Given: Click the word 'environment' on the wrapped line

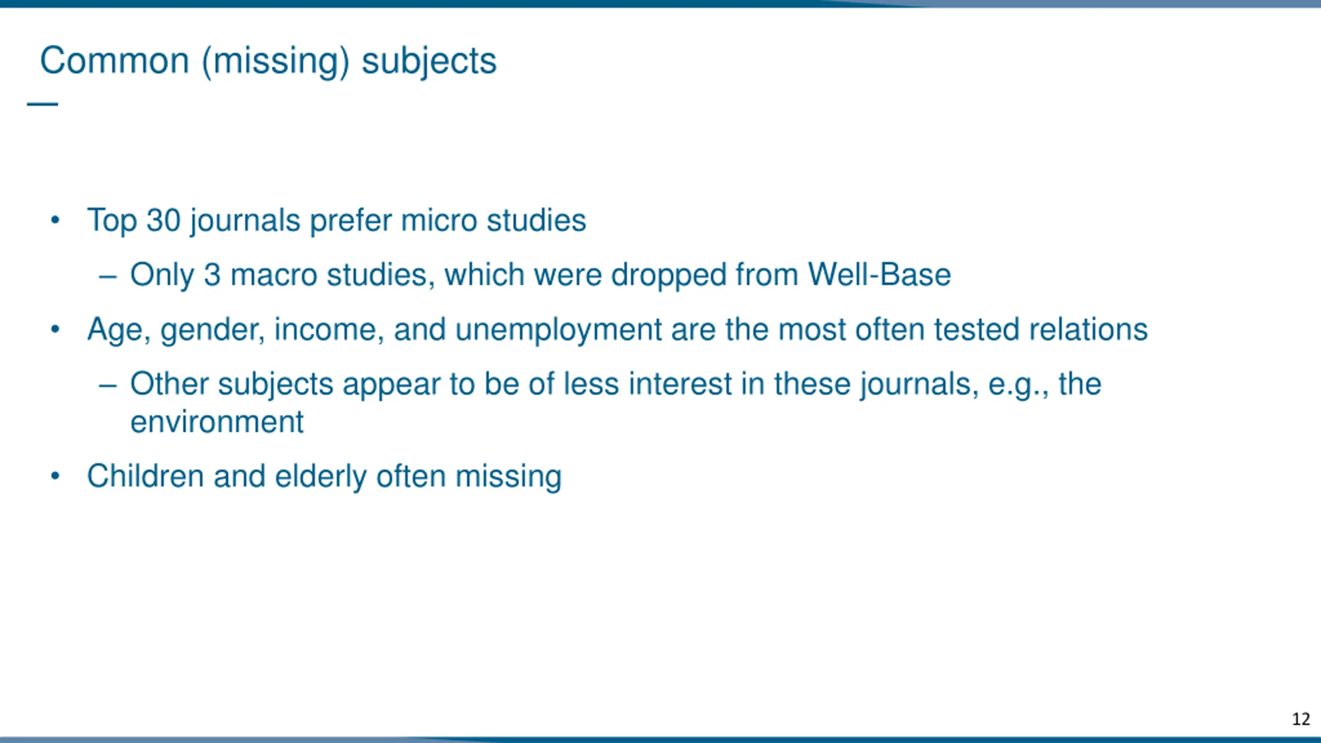Looking at the screenshot, I should pyautogui.click(x=217, y=422).
